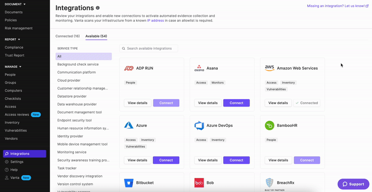
Task: Click the Bob logo
Action: [199, 183]
